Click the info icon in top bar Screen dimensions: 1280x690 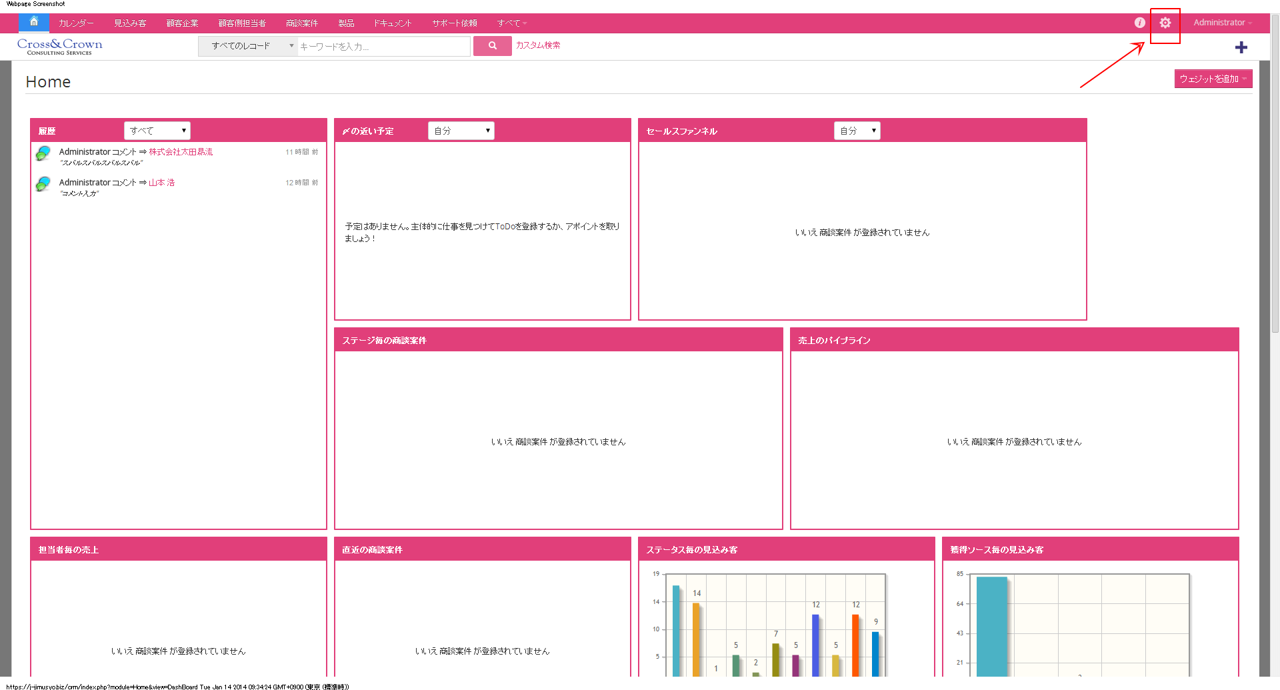[1139, 23]
